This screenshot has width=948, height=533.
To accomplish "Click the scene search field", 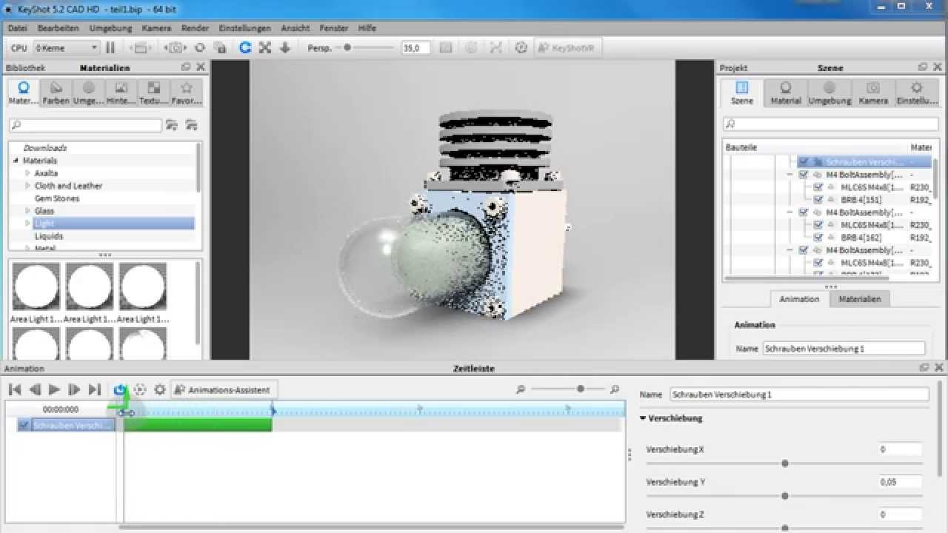I will click(831, 124).
